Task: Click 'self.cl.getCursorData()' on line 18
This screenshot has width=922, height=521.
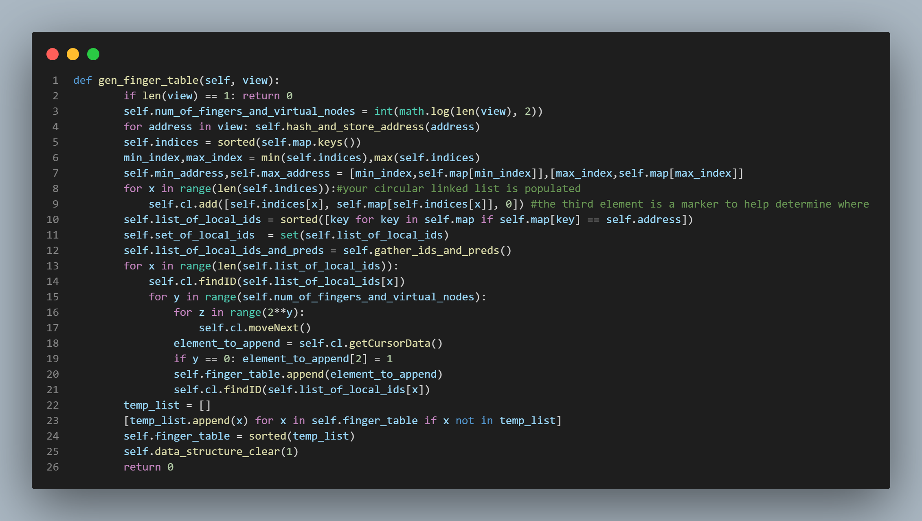Action: point(371,343)
